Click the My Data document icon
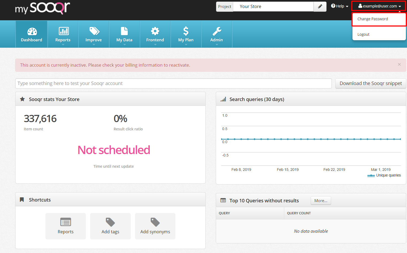This screenshot has height=253, width=407. [124, 31]
